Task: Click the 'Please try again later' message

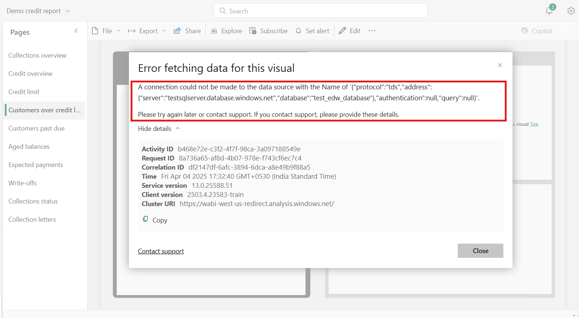Action: tap(268, 115)
